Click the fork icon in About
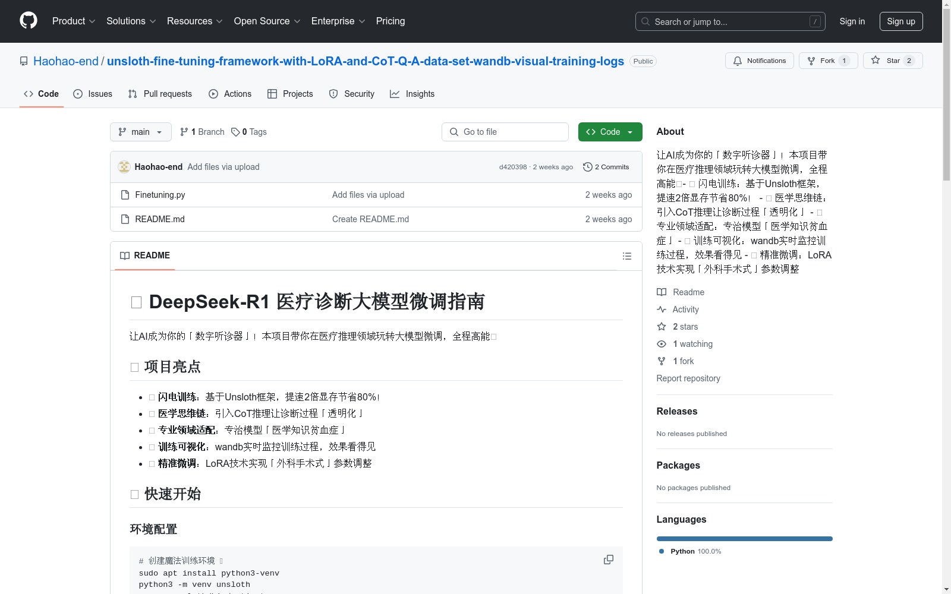This screenshot has width=951, height=594. click(x=662, y=361)
